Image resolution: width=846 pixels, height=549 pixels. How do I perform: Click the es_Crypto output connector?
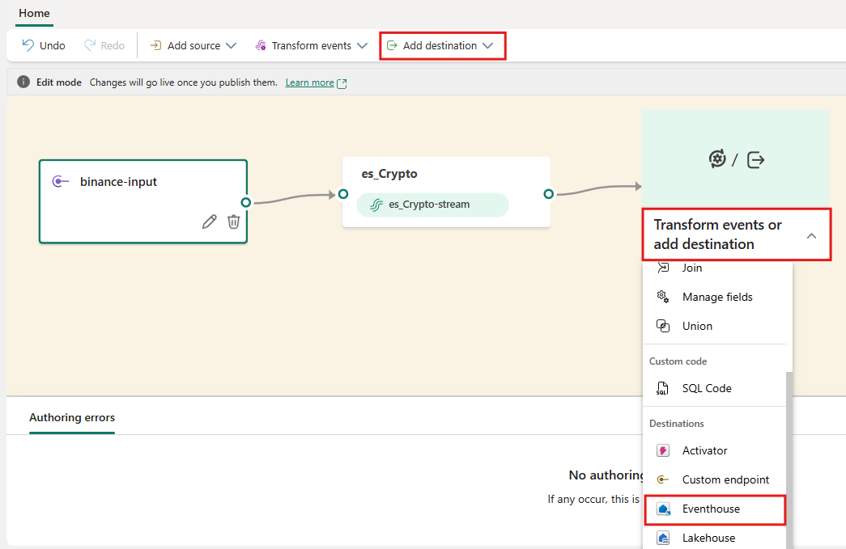[x=549, y=194]
